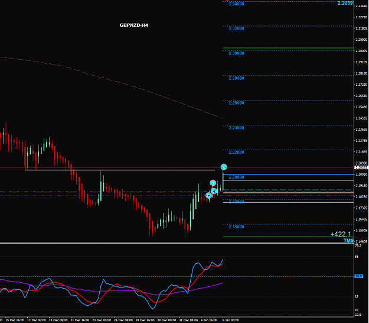Select the 2.28000 round-number level label

[236, 78]
